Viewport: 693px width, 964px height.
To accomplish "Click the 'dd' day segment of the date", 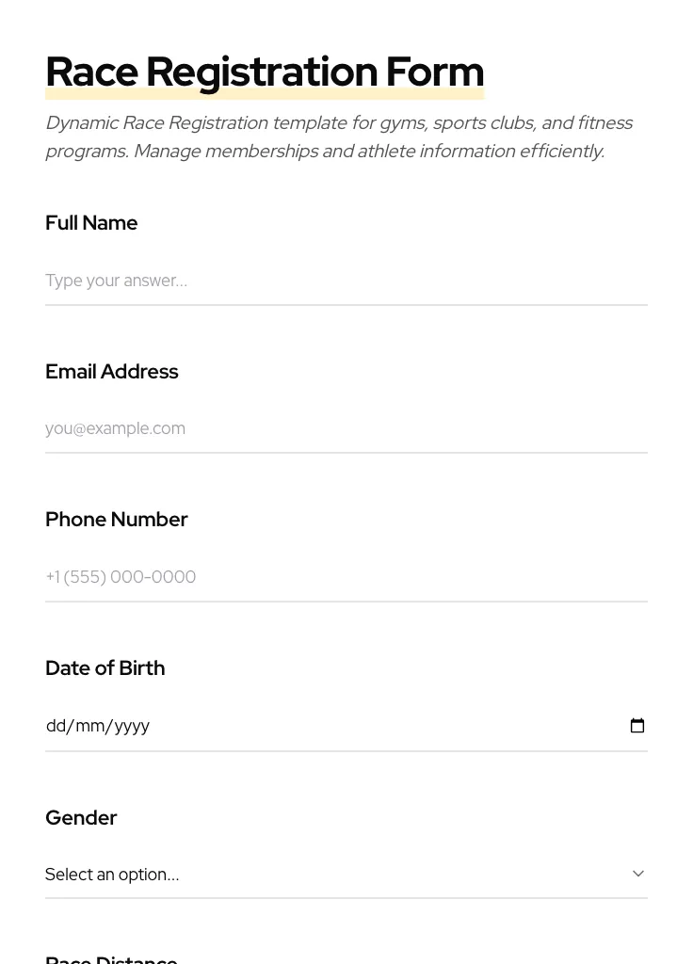I will pos(56,726).
